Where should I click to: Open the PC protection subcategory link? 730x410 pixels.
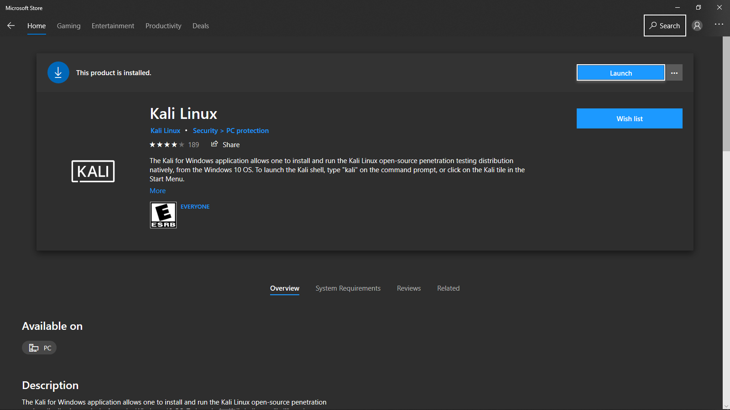tap(248, 131)
